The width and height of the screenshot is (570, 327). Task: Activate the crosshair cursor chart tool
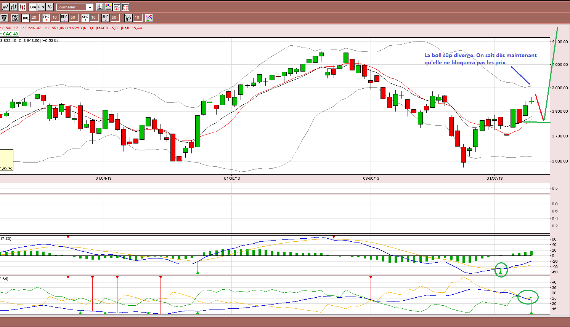pyautogui.click(x=100, y=7)
